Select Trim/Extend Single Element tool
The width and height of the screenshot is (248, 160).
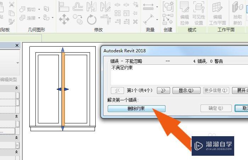click(118, 21)
